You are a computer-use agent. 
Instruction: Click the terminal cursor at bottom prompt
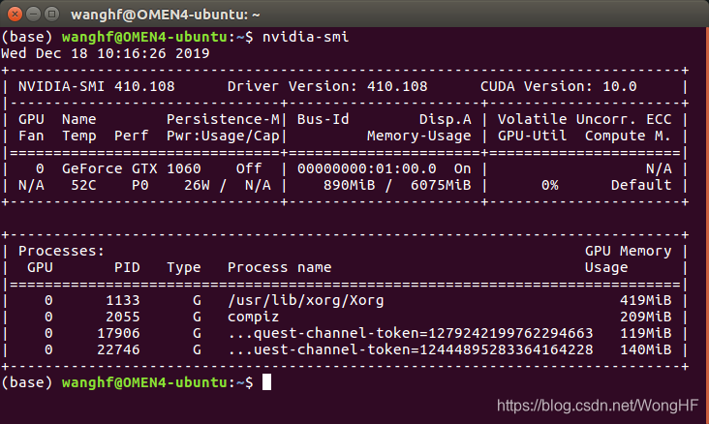click(266, 382)
